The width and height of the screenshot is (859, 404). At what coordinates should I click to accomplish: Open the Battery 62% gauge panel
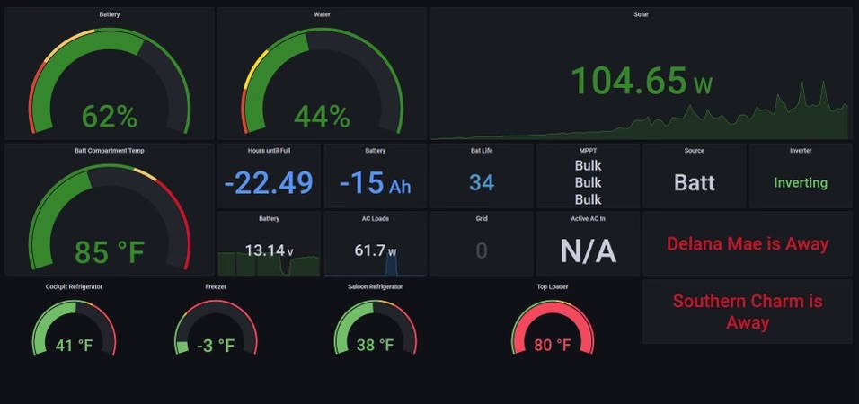(109, 74)
